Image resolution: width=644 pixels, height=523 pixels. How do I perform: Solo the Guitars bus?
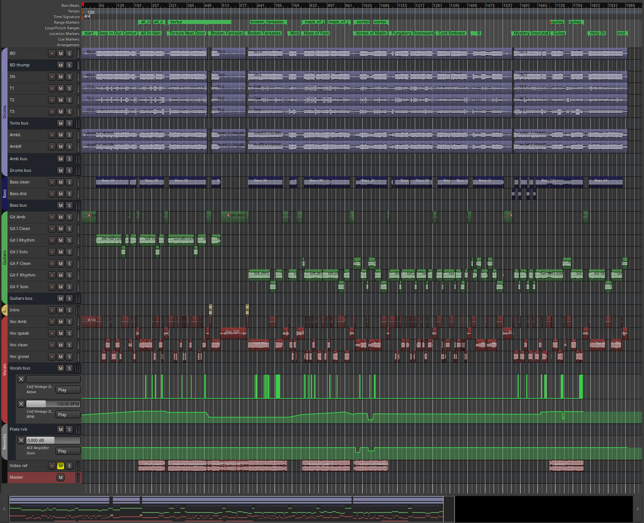click(x=69, y=299)
